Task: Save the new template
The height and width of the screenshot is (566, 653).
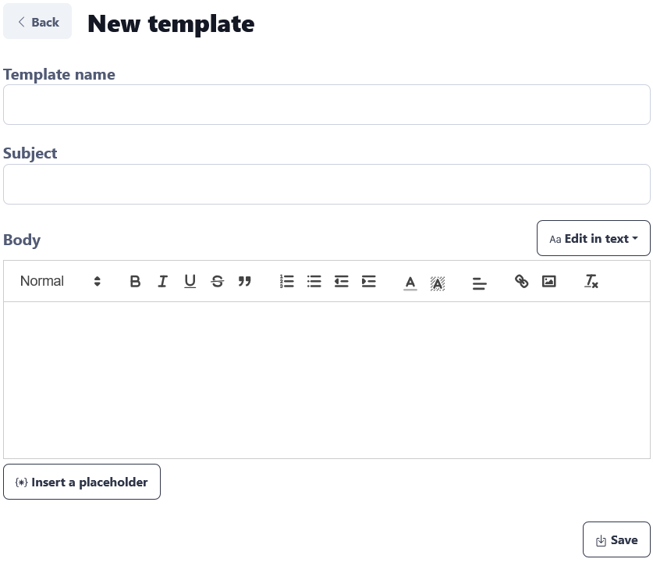Action: pyautogui.click(x=616, y=539)
